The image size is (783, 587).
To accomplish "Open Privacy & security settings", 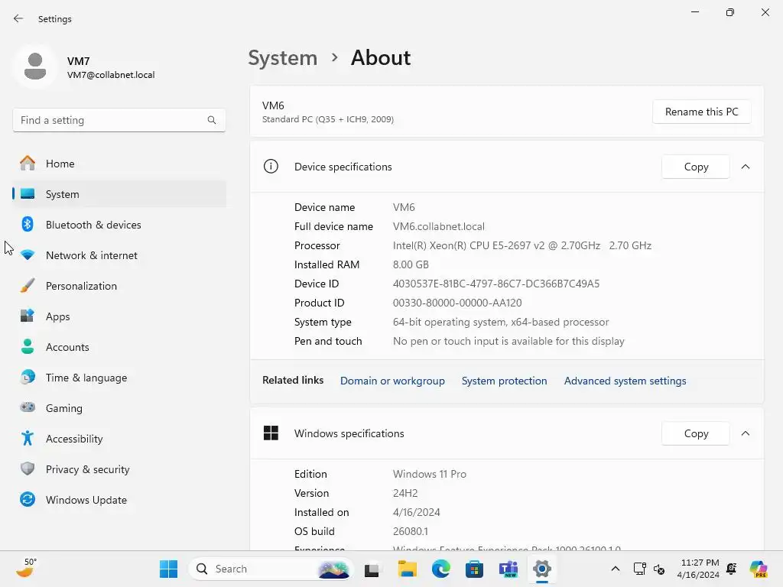I will pyautogui.click(x=119, y=469).
